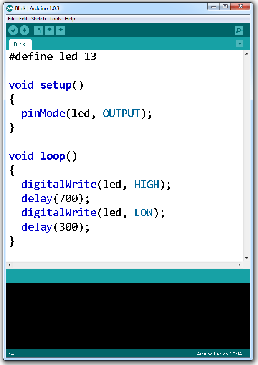The width and height of the screenshot is (258, 365).
Task: Click the line number 14 in the status bar
Action: pyautogui.click(x=11, y=354)
